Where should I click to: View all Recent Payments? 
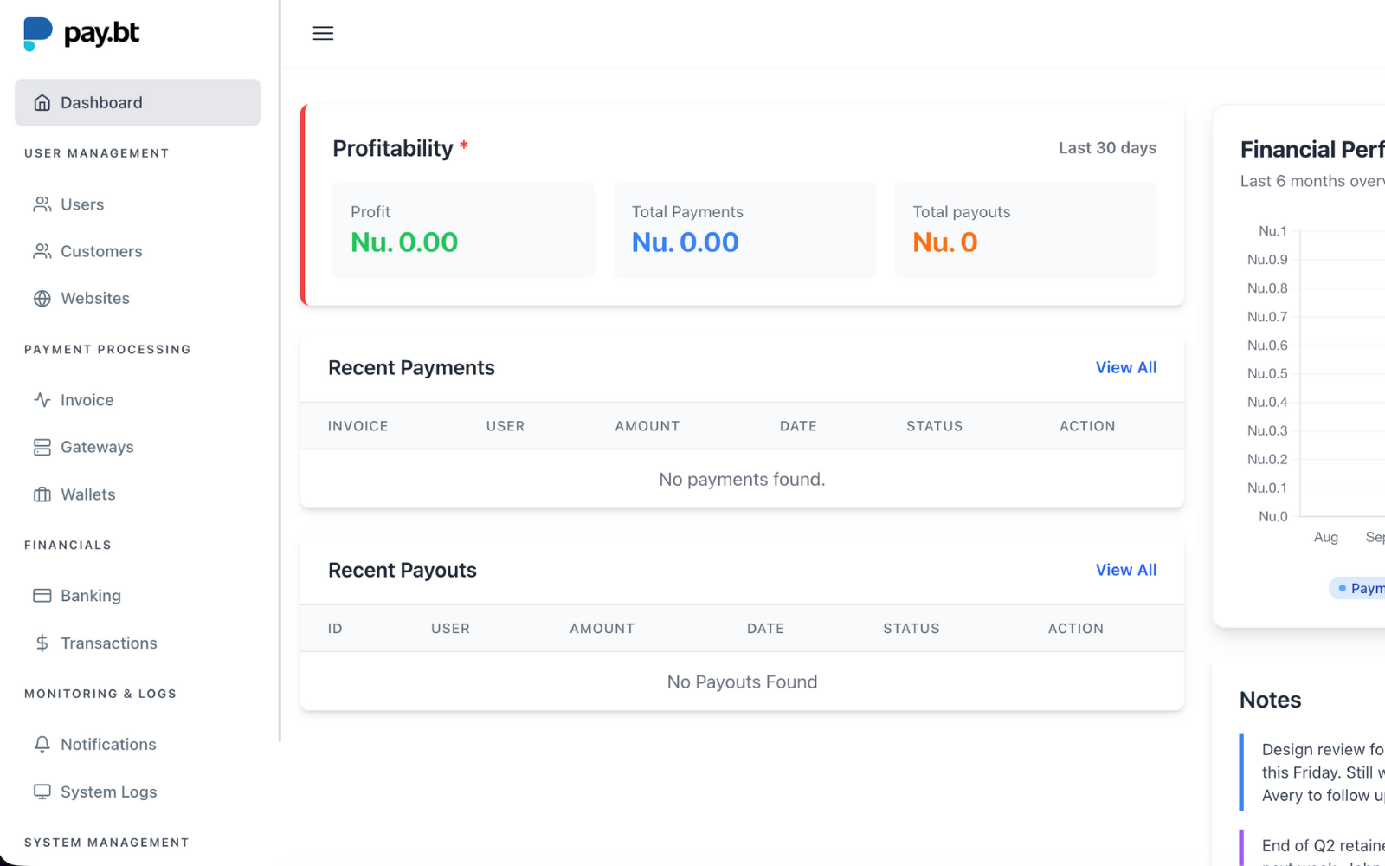pyautogui.click(x=1125, y=368)
